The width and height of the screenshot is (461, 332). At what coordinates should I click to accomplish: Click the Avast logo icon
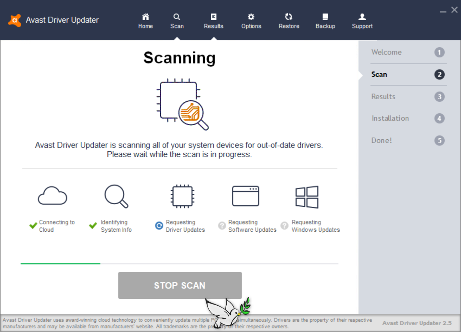14,20
